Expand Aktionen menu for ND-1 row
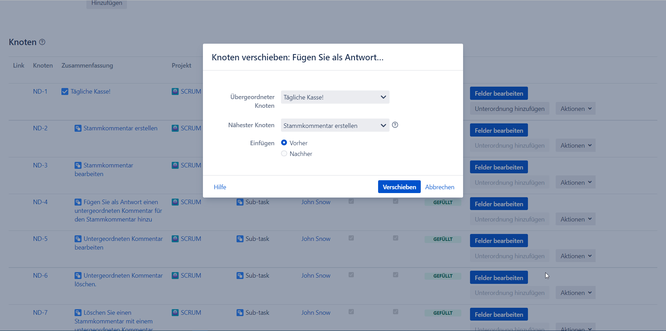The width and height of the screenshot is (666, 331). (575, 109)
